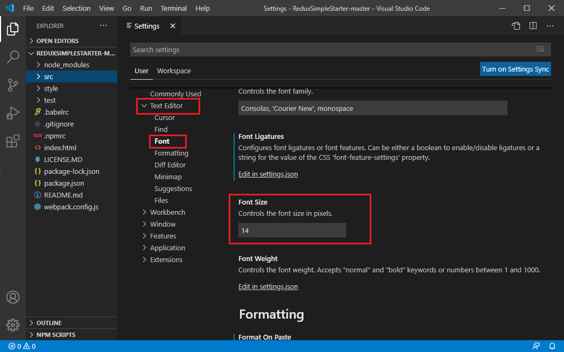
Task: Switch to the User settings tab
Action: 142,71
